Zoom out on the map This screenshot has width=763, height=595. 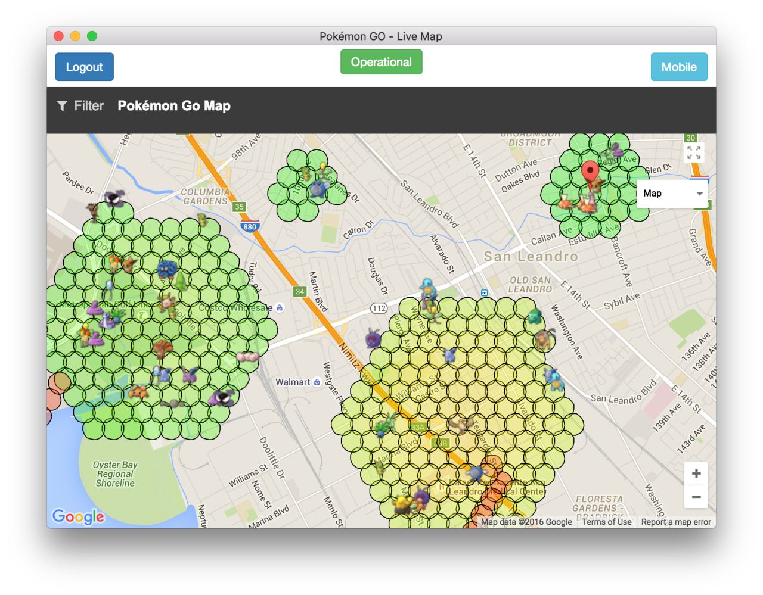tap(696, 497)
